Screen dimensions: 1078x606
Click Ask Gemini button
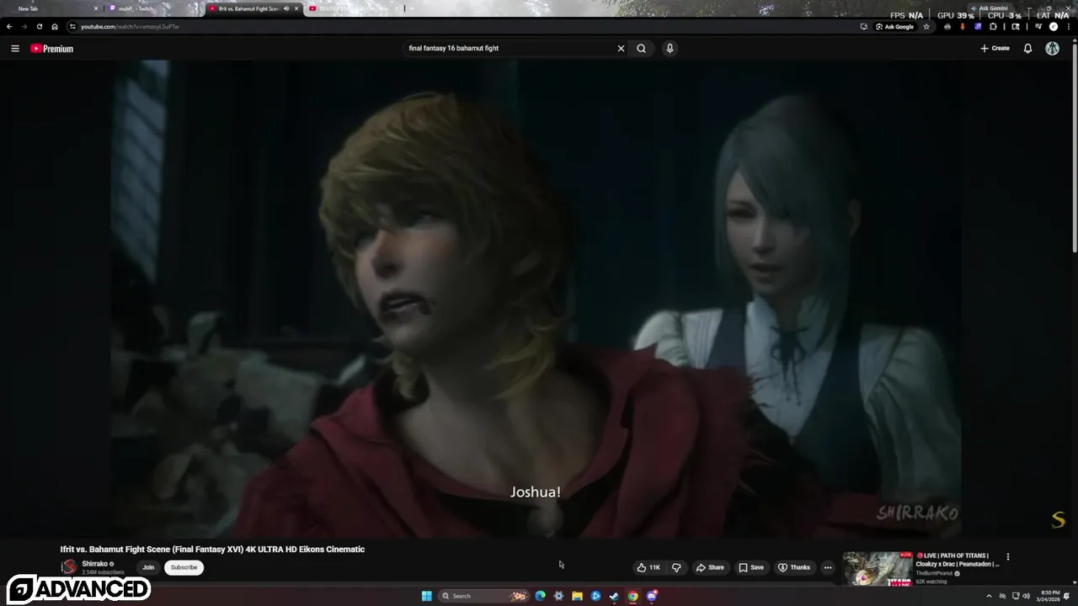pyautogui.click(x=990, y=8)
